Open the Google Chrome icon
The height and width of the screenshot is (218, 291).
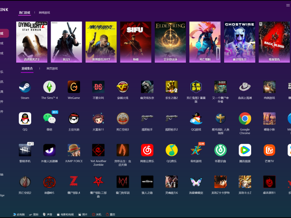pyautogui.click(x=245, y=119)
